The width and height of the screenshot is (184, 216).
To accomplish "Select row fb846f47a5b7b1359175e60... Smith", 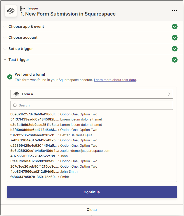I will 40,177.
